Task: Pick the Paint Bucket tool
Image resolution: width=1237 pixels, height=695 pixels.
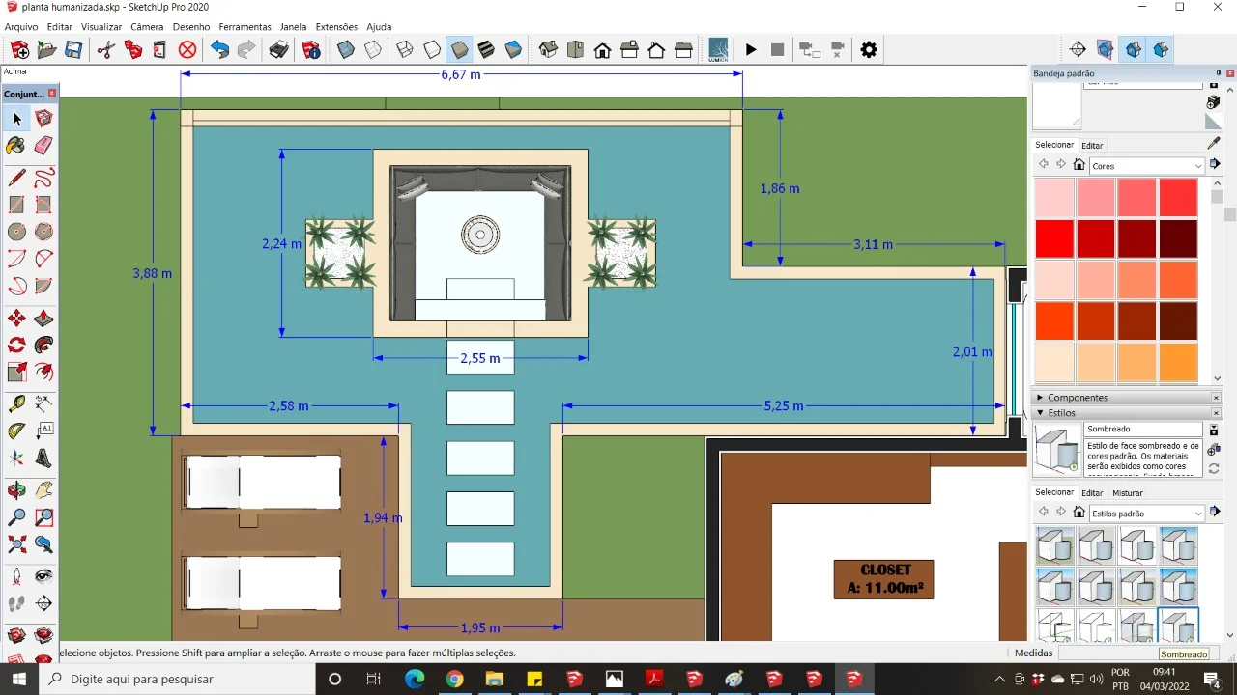Action: pos(16,146)
